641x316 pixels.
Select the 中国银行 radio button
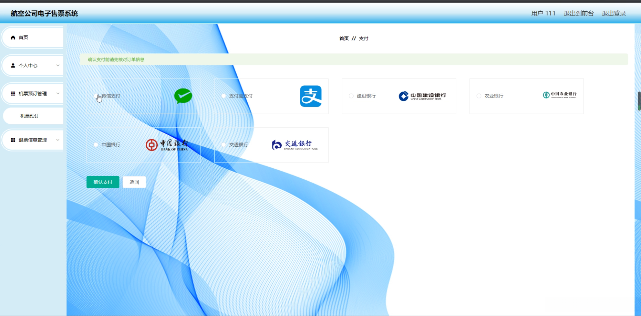(x=96, y=145)
